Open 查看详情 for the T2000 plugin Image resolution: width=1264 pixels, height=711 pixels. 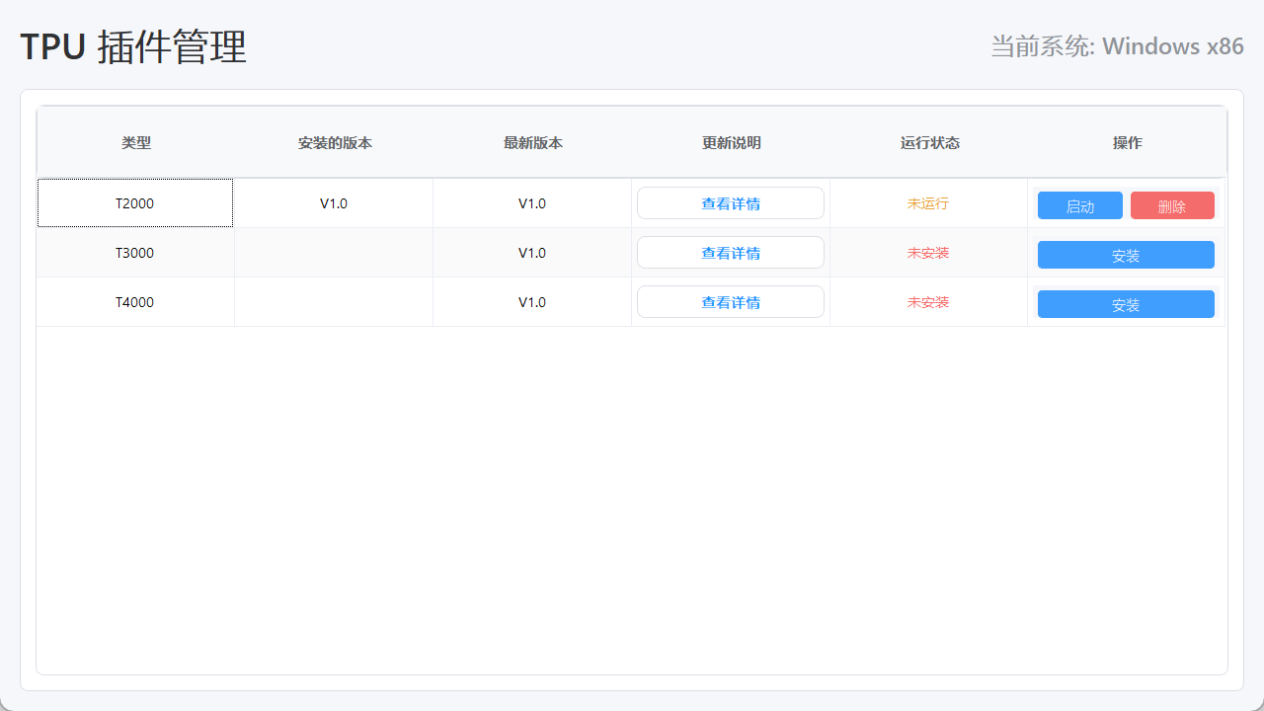[731, 203]
